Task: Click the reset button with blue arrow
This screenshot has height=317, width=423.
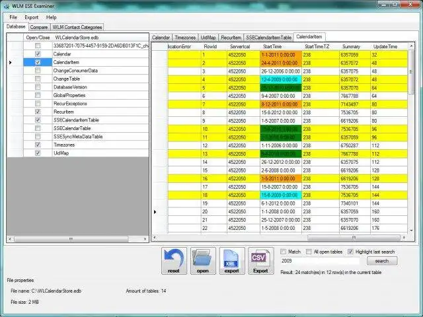Action: coord(174,261)
